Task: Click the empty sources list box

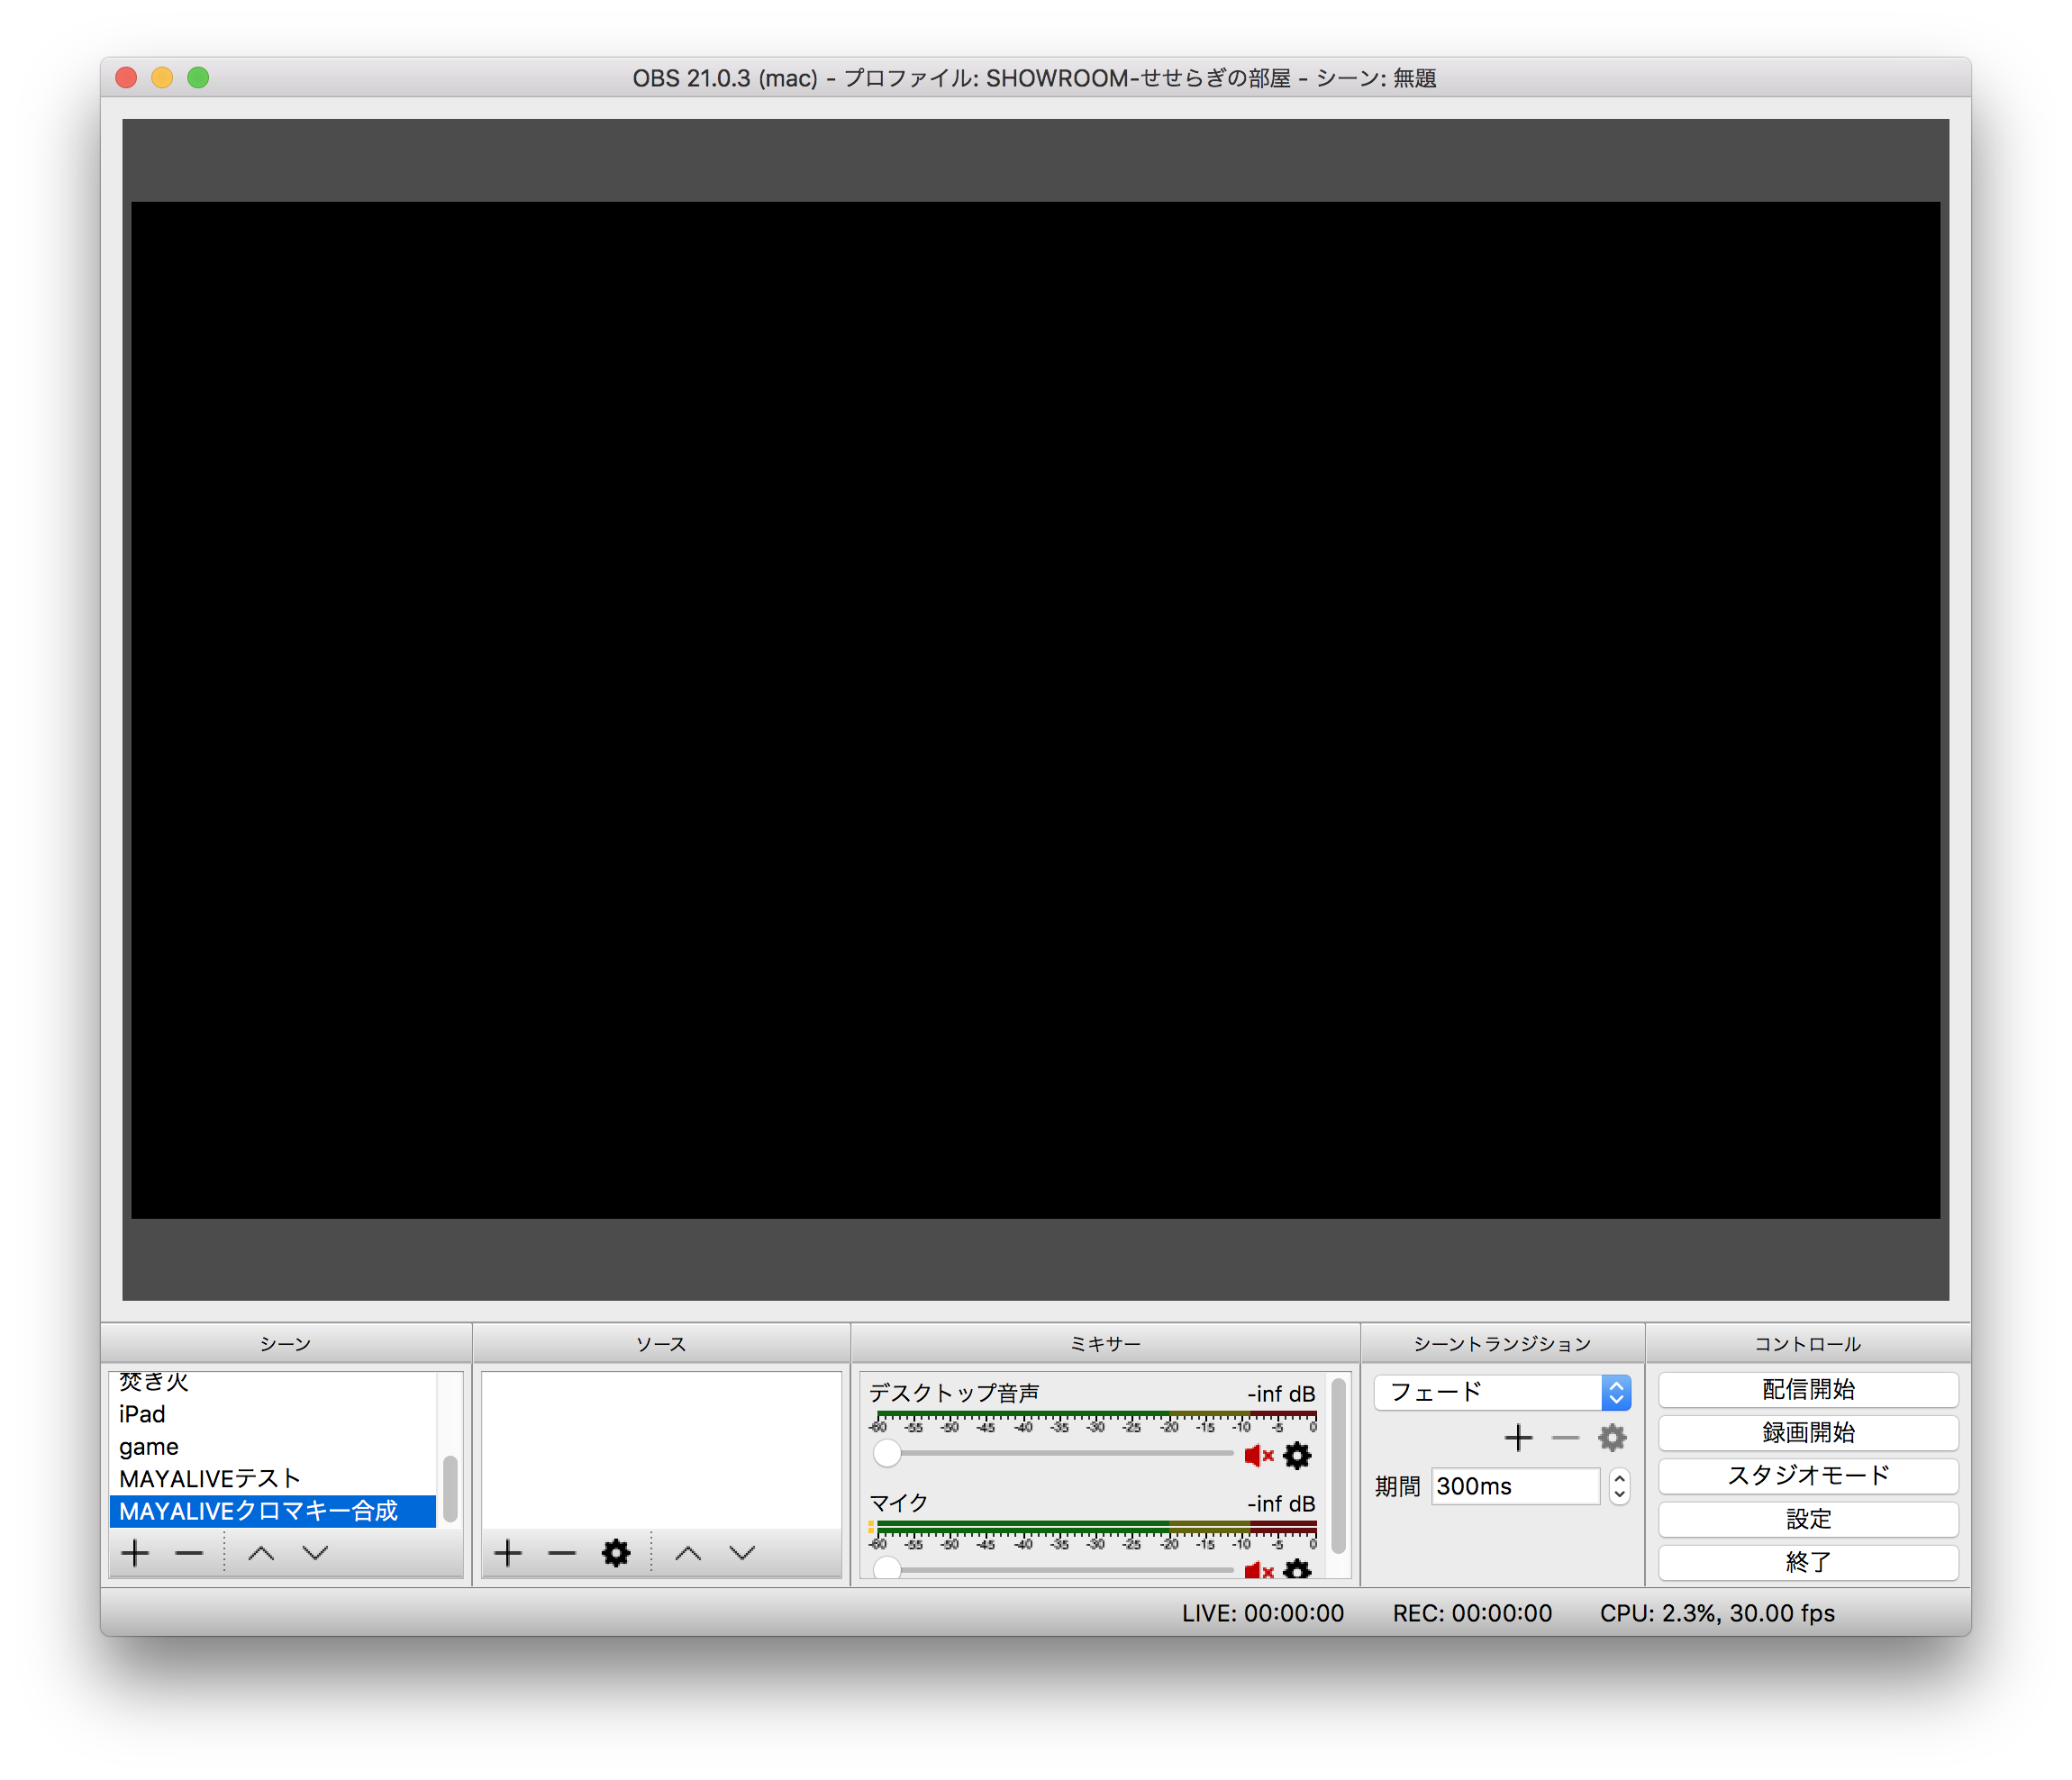Action: pos(661,1449)
